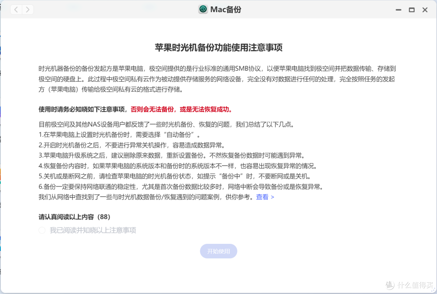Click note 1 about selecting 自动备份
Image resolution: width=437 pixels, height=294 pixels.
tap(119, 135)
